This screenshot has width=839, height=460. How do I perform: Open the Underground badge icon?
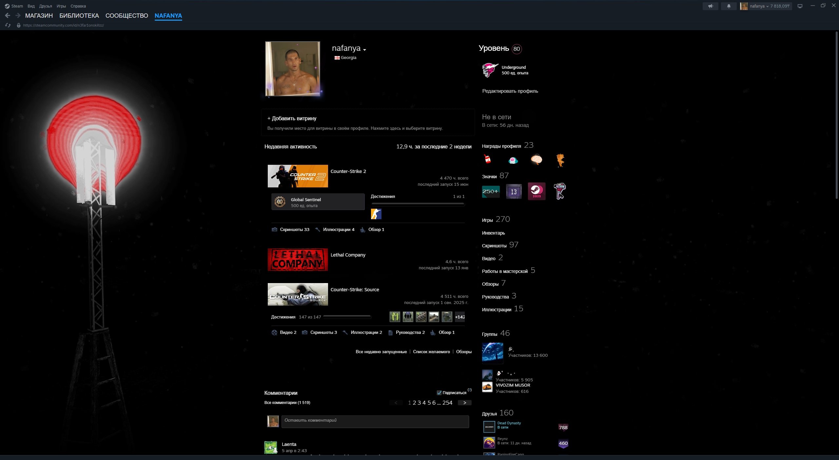490,70
